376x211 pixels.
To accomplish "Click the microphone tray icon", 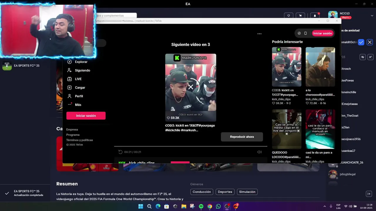I will click(331, 206).
